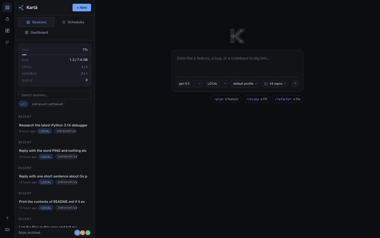Insert the /review a PR suggestion

pyautogui.click(x=256, y=99)
